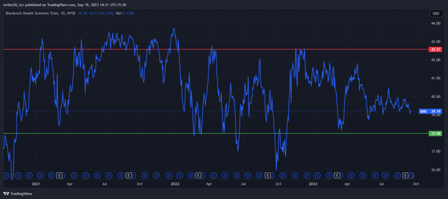Viewport: 448px width, 199px height.
Task: Click the Jul label in the 2023 section
Action: click(381, 184)
